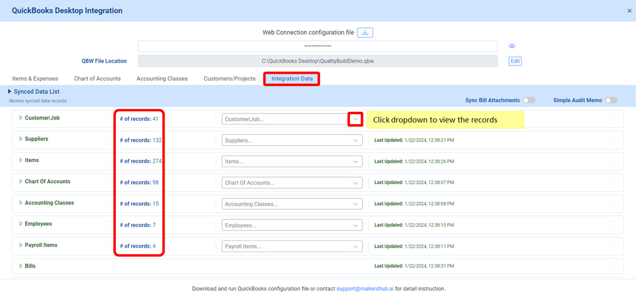Open the Items & Expenses tab
The image size is (636, 298).
pyautogui.click(x=35, y=78)
